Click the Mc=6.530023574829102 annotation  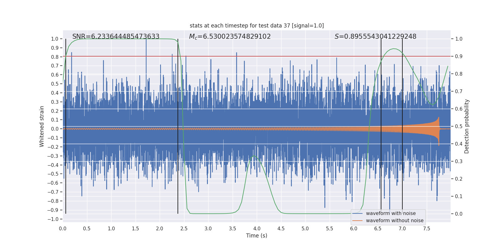[x=230, y=37]
